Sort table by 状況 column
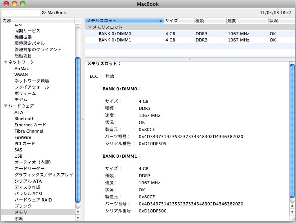This screenshot has width=296, height=223. (x=281, y=20)
